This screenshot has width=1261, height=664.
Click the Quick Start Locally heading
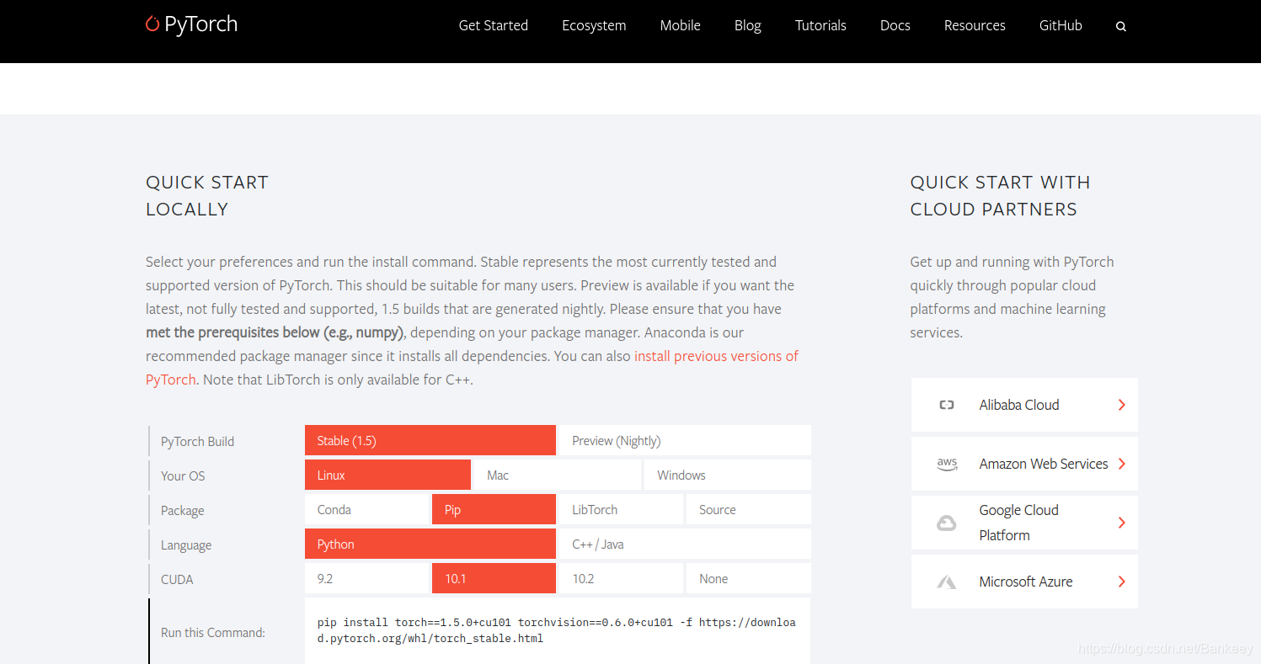coord(207,195)
